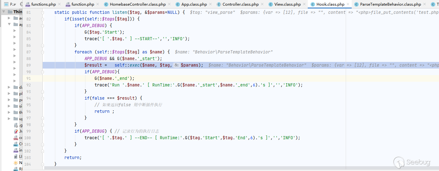439x171 pixels.
Task: Click 'return ;' on line 96
Action: [105, 111]
